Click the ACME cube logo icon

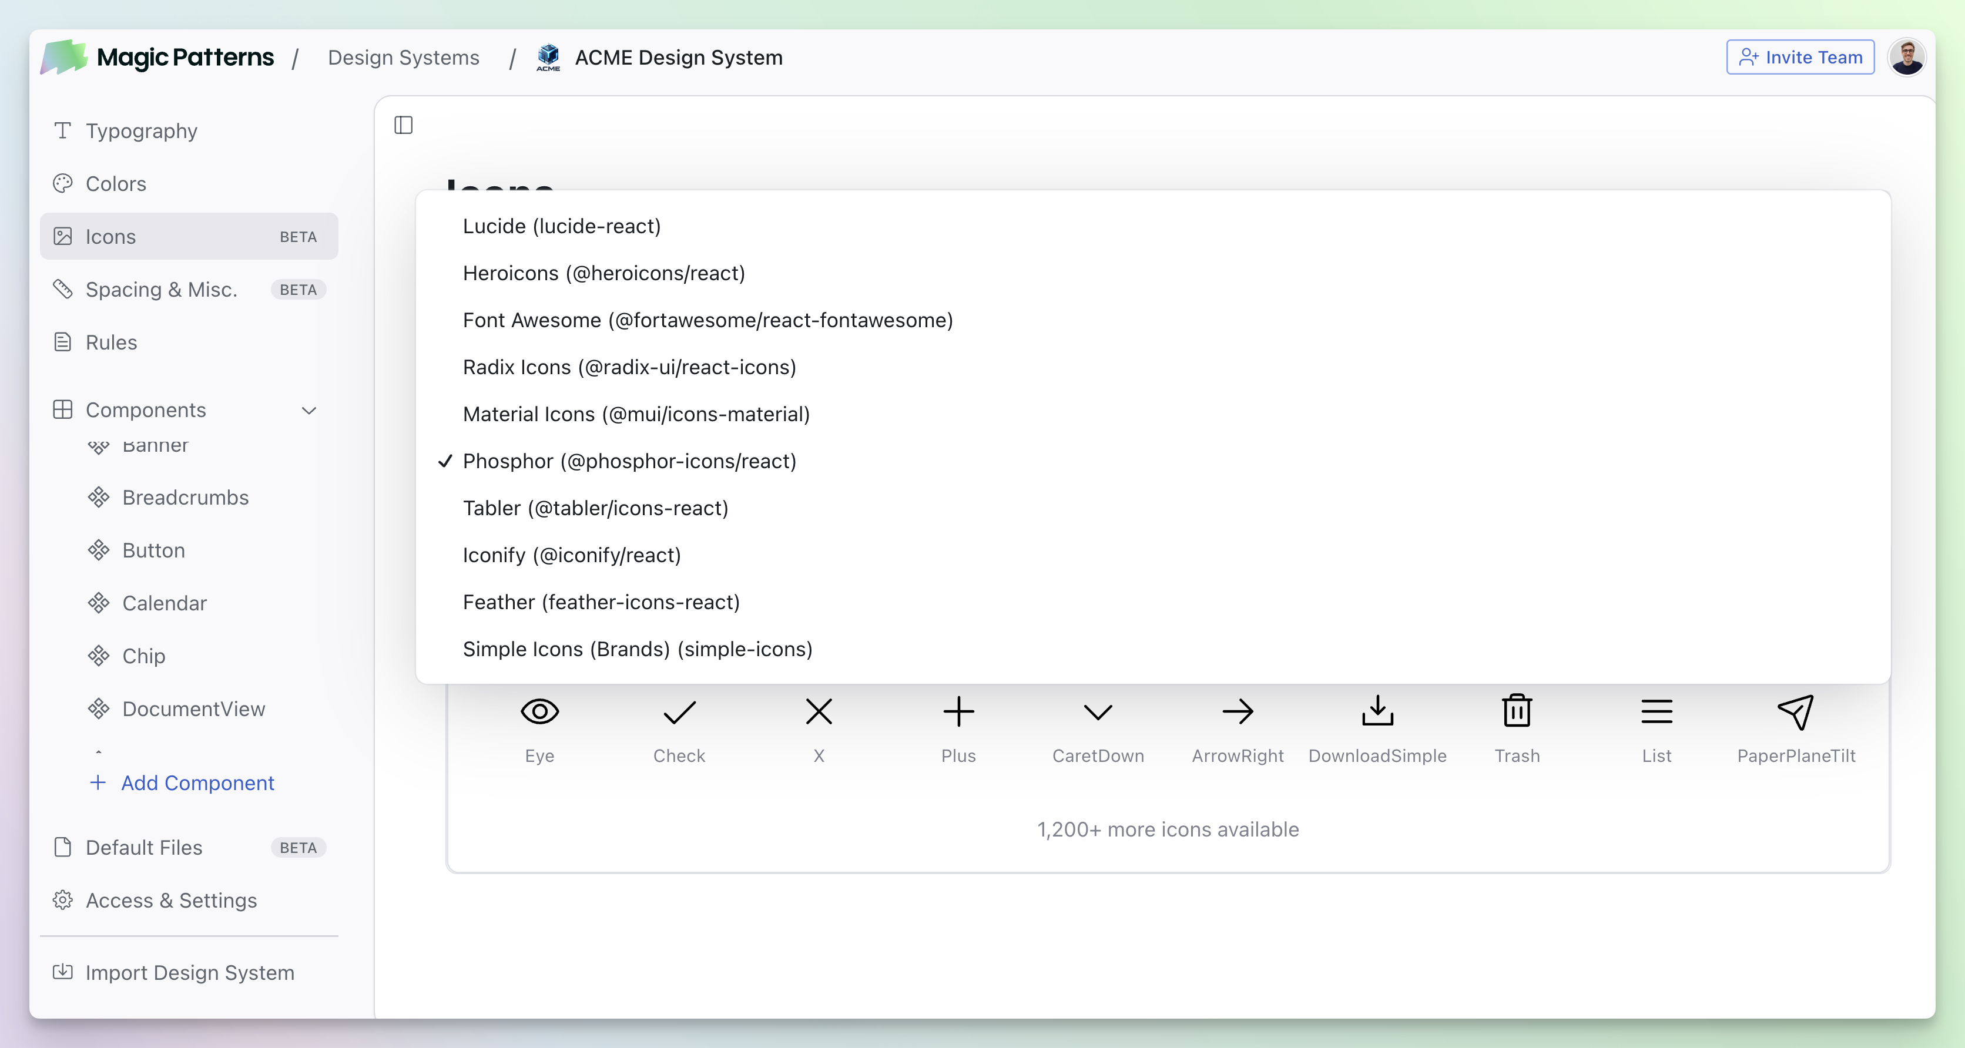click(x=548, y=56)
